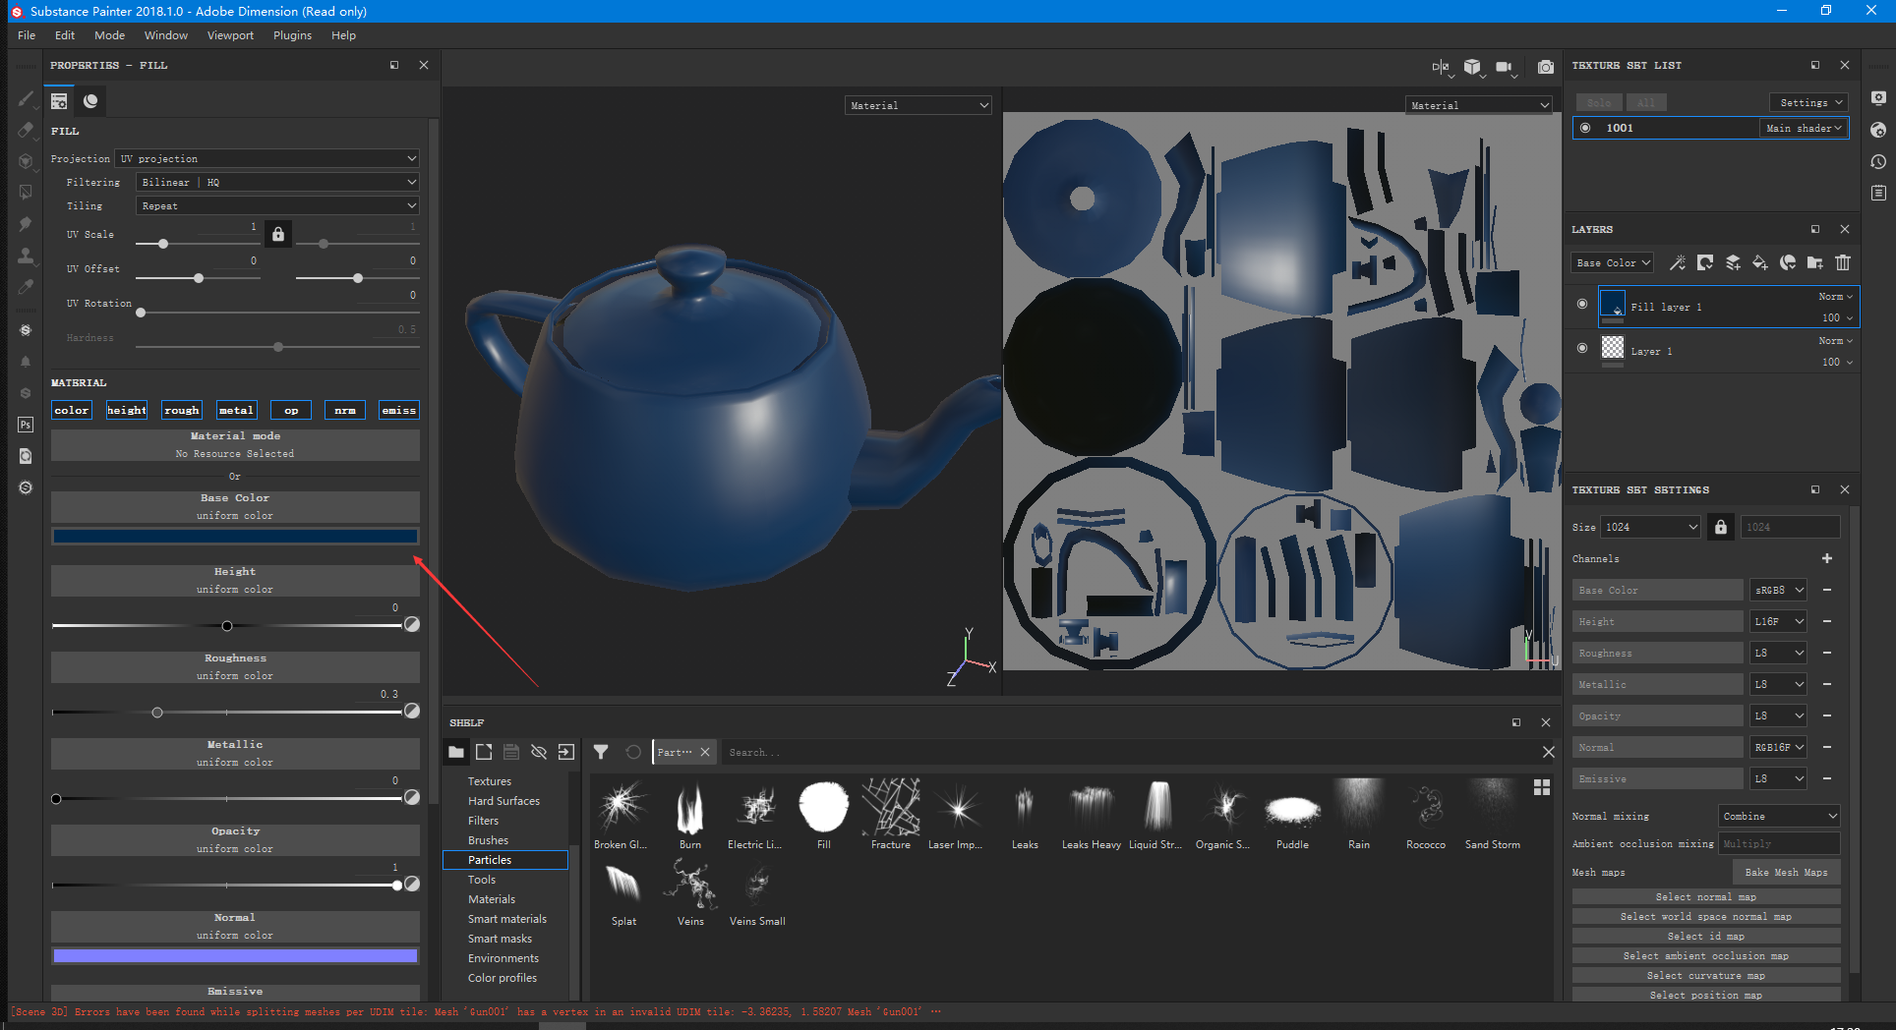Open the Viewport menu
The height and width of the screenshot is (1030, 1896).
pos(230,35)
